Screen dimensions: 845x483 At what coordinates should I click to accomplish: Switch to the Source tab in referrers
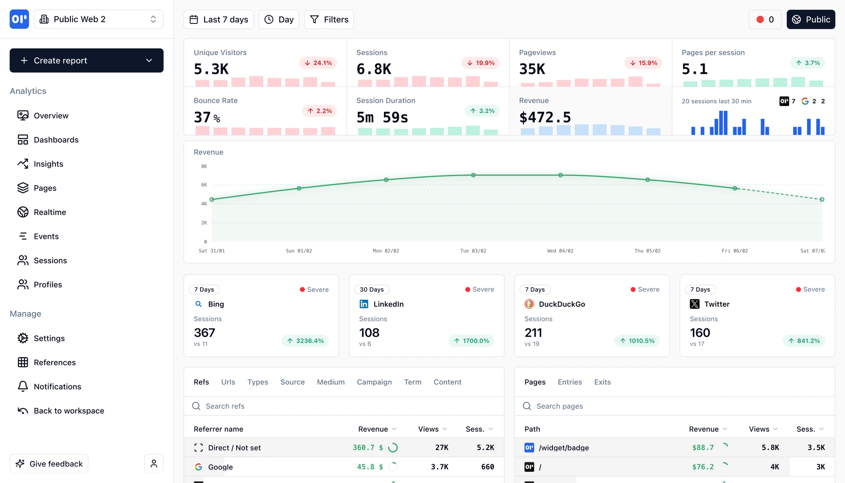click(x=292, y=382)
